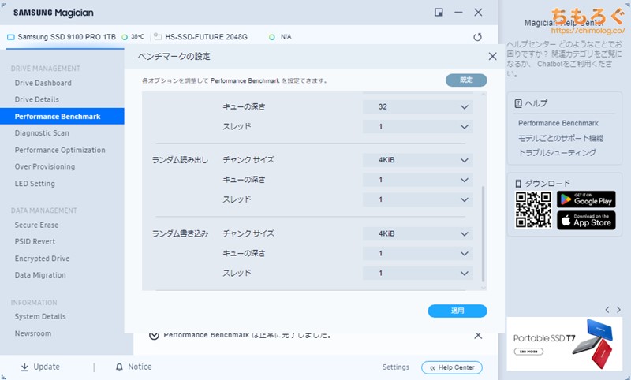Click the App Store badge
This screenshot has height=380, width=631.
(x=586, y=221)
